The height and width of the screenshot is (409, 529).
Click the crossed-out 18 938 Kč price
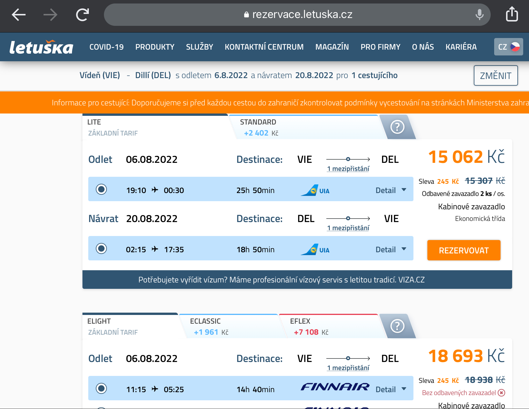coord(485,380)
